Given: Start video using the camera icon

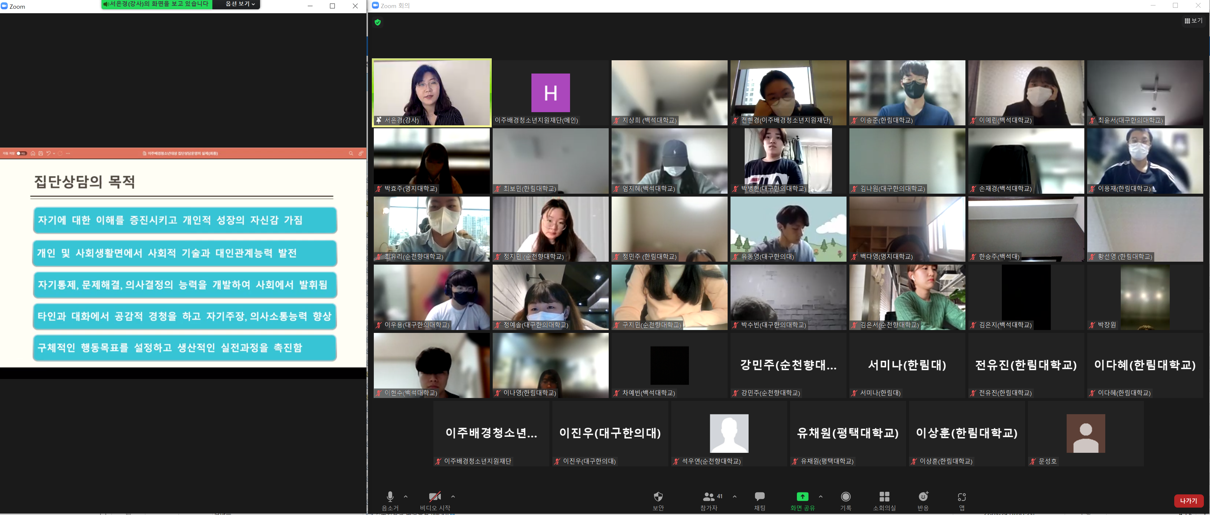Looking at the screenshot, I should 434,497.
